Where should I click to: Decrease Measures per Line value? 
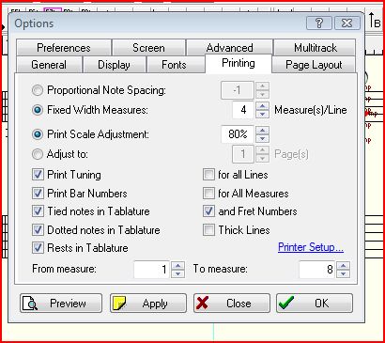click(262, 114)
